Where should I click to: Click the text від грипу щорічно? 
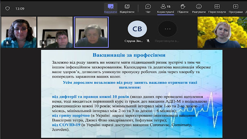click(x=71, y=115)
